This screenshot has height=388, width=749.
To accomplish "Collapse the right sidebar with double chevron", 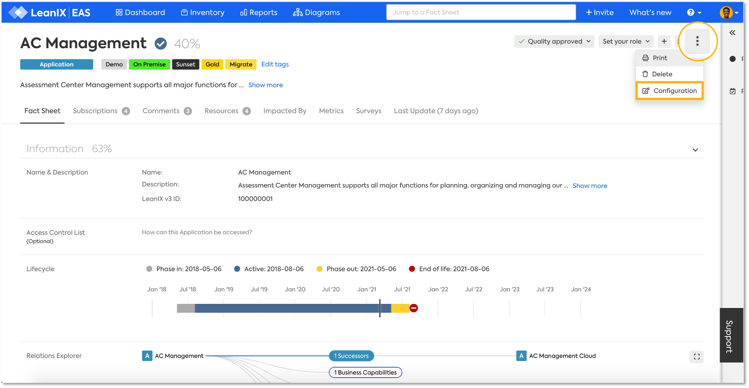I will tap(732, 33).
